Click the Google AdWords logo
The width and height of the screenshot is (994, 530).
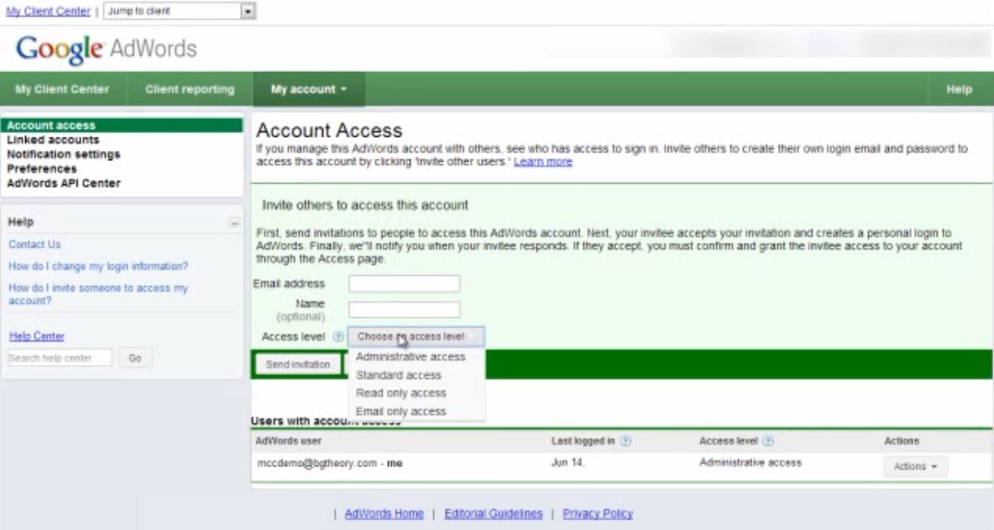click(107, 49)
